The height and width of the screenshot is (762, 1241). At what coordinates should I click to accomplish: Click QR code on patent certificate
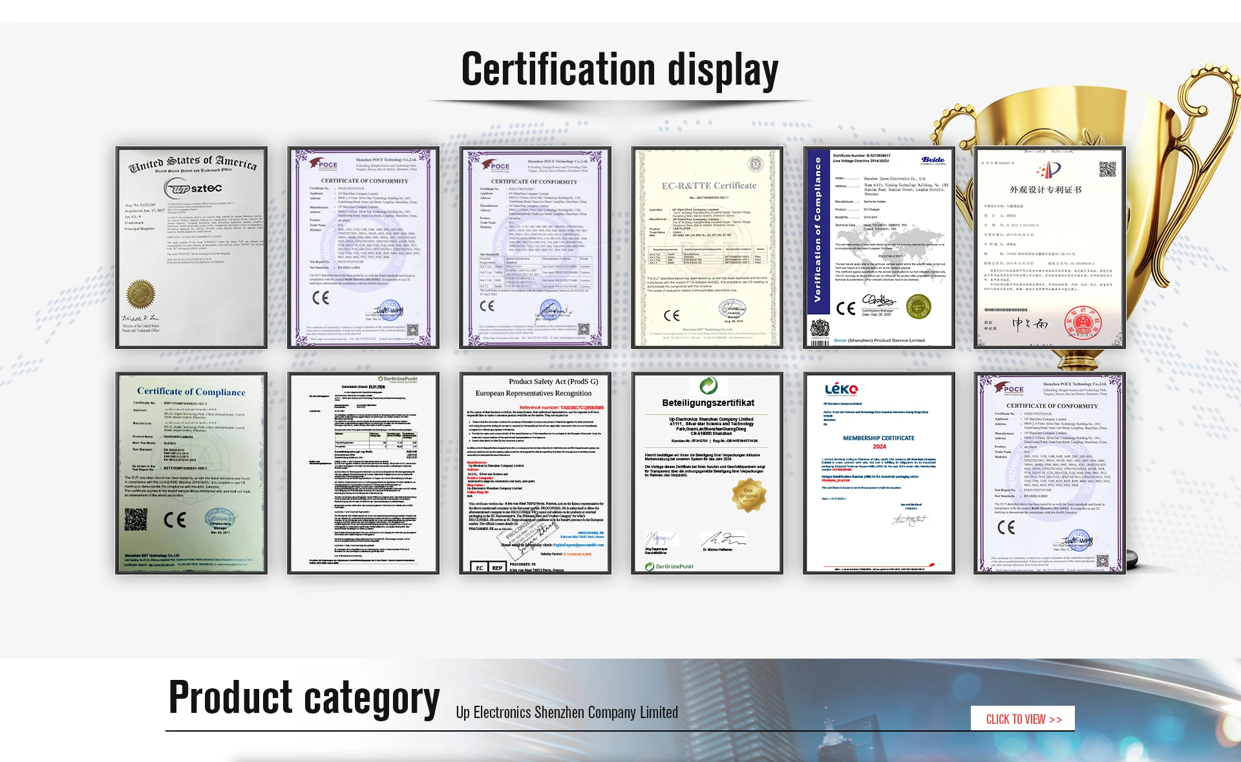1107,170
